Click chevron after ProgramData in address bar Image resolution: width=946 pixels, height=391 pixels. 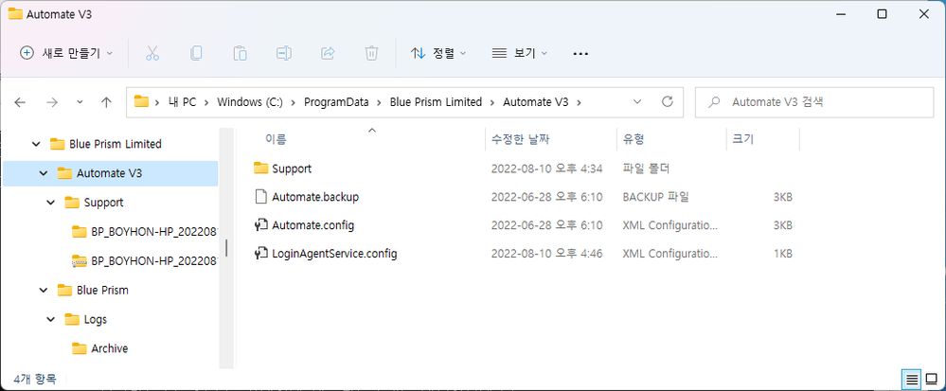380,102
